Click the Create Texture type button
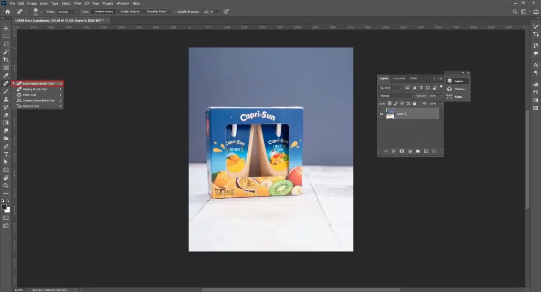 [129, 11]
